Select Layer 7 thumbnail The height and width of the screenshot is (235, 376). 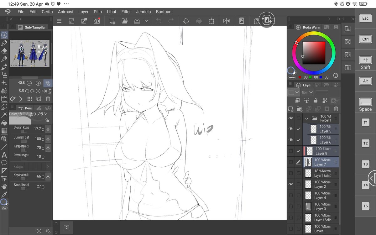pos(309,162)
